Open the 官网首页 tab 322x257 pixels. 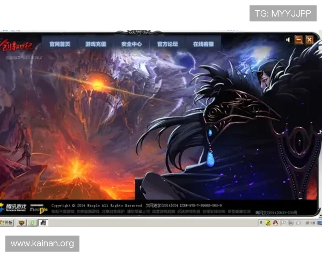click(x=60, y=44)
